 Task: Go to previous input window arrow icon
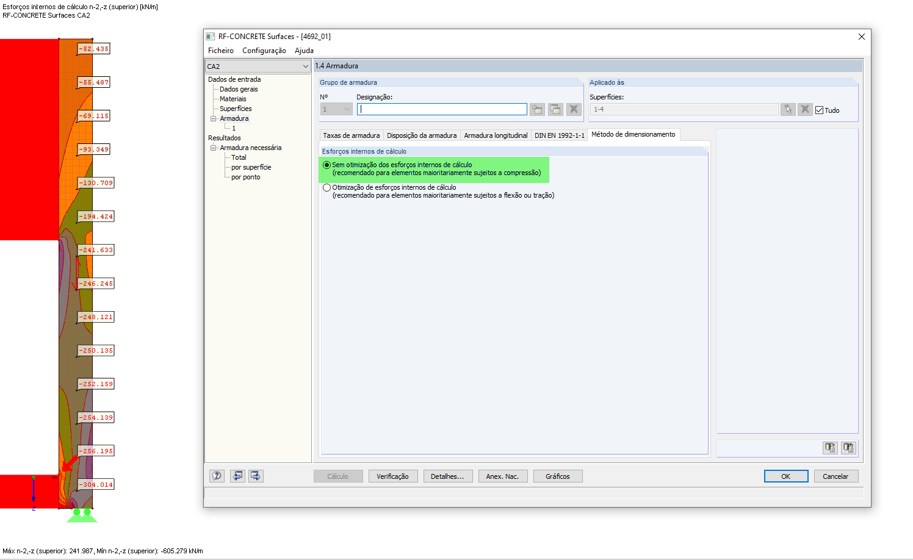(x=237, y=476)
